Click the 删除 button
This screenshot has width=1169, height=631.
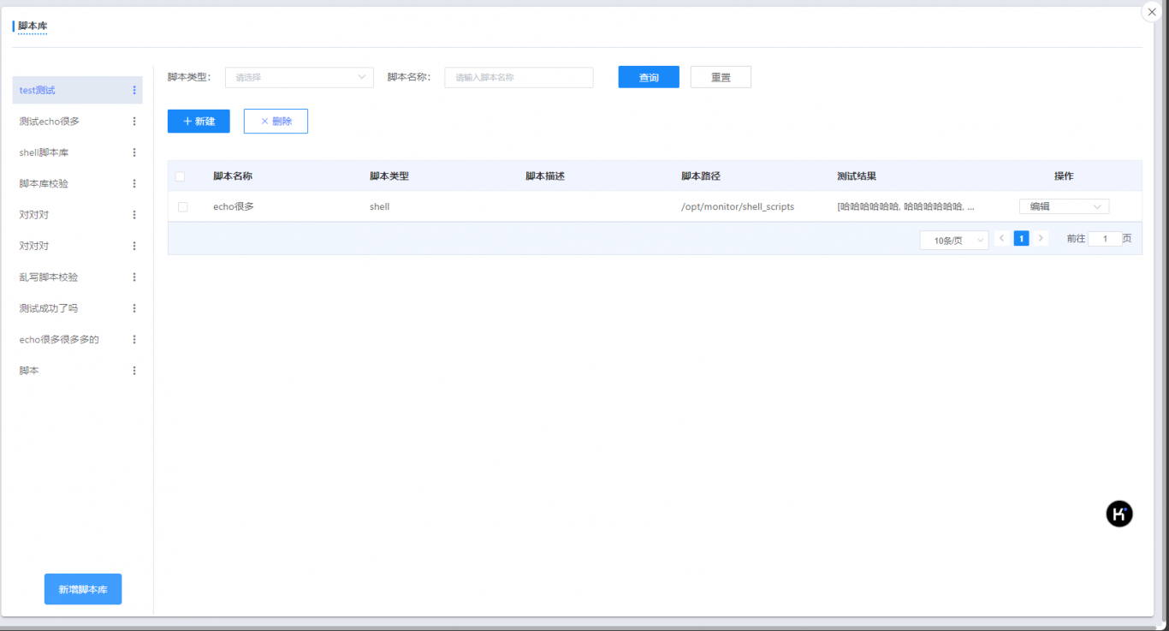point(276,122)
